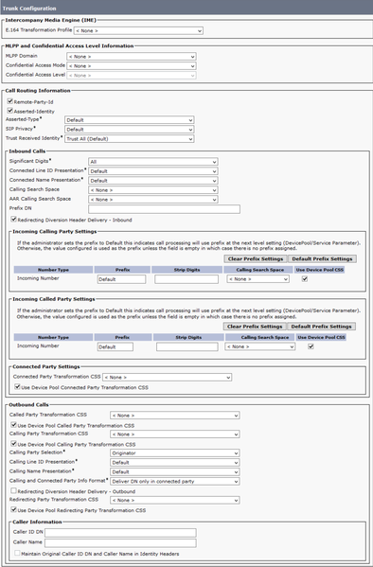Open AAR Calling Search Space dropdown
The height and width of the screenshot is (567, 373).
point(153,199)
